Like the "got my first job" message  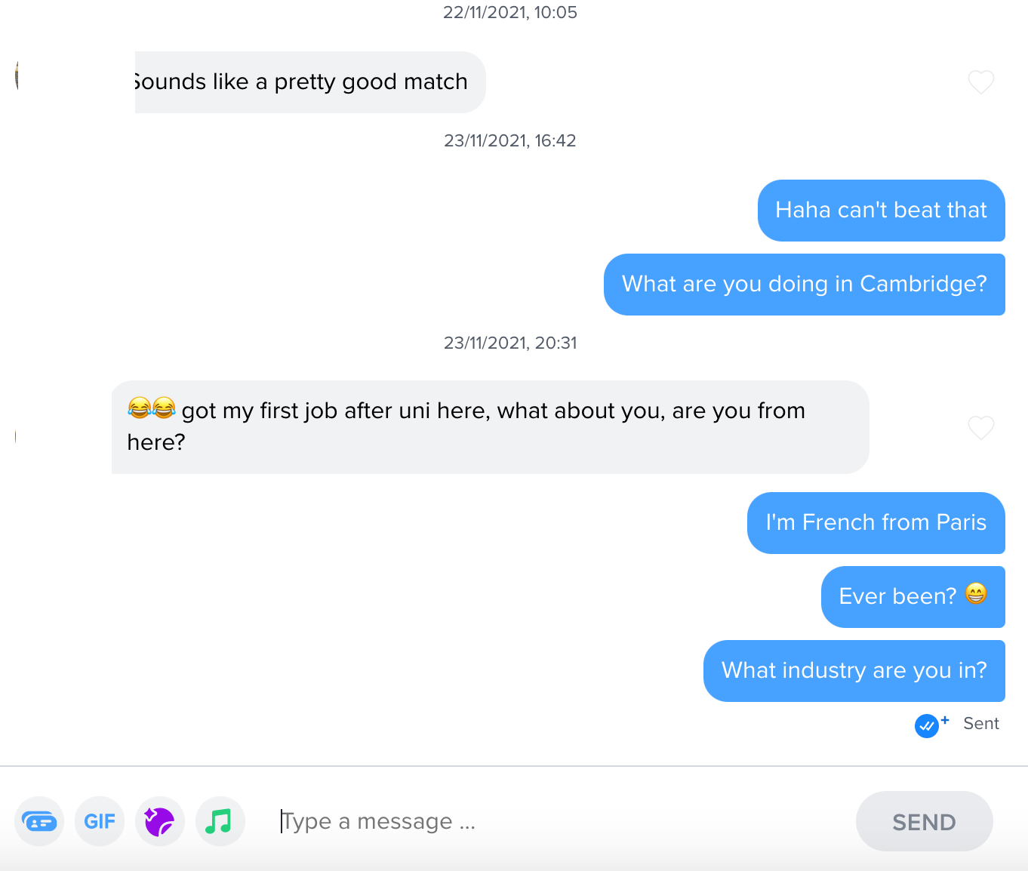pyautogui.click(x=981, y=428)
